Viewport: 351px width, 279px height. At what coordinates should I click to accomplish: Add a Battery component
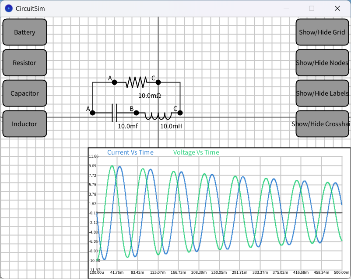25,32
